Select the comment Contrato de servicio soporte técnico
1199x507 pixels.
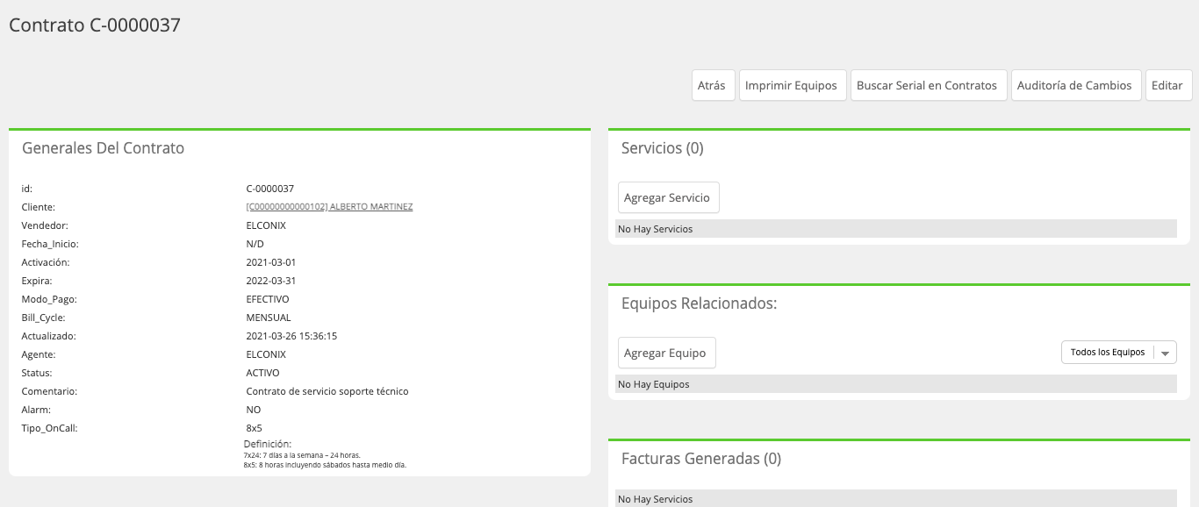click(x=327, y=391)
